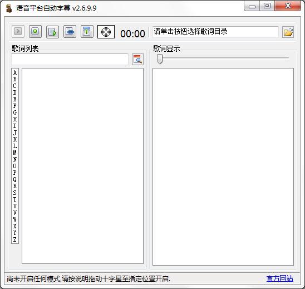Select letter S in alphabet index
The image size is (305, 289).
15,193
